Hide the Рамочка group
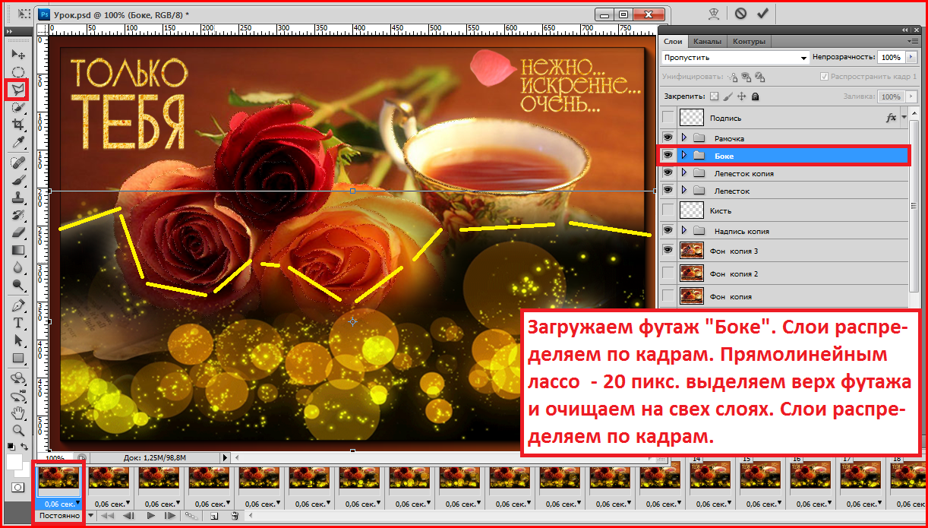Screen dimensions: 928x528 (x=668, y=138)
